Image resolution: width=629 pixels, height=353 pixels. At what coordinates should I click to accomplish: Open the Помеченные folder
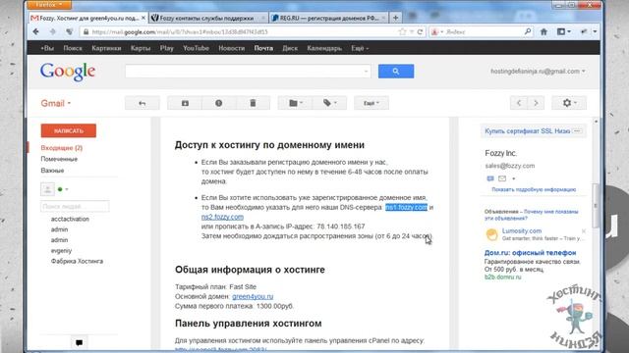[x=59, y=159]
